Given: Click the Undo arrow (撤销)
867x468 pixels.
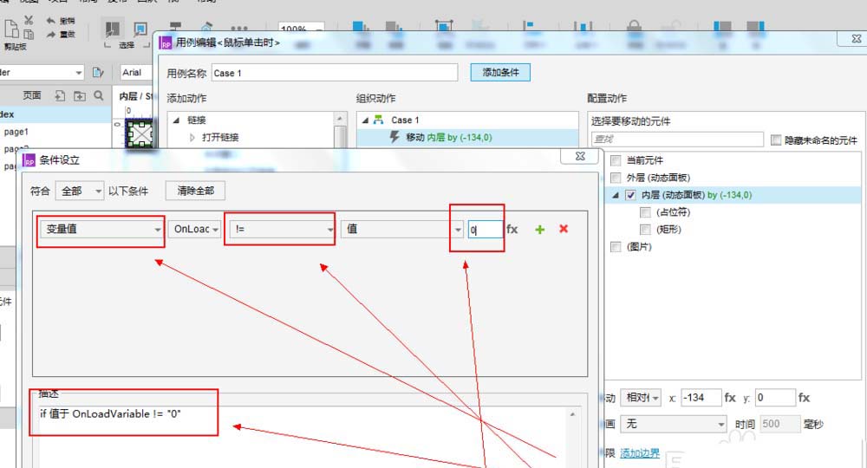Looking at the screenshot, I should coord(51,21).
